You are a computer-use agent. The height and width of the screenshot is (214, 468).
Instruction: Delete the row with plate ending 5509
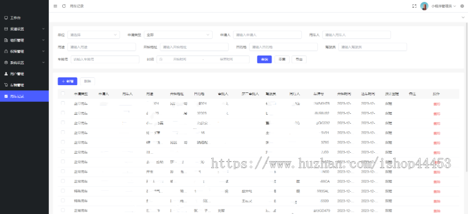pyautogui.click(x=437, y=201)
